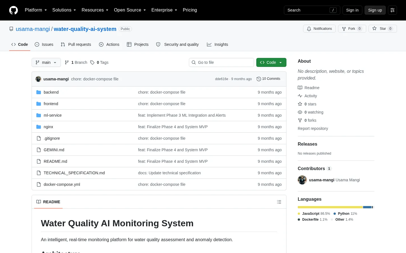Viewport: 406px width, 253px height.
Task: Focus the Go to file input
Action: tap(221, 62)
